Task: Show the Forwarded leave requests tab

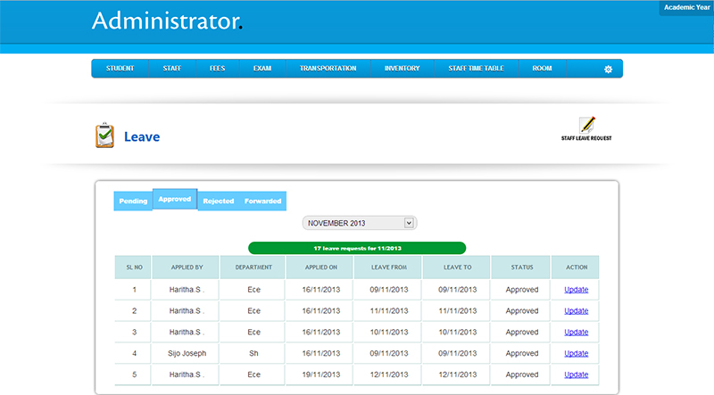Action: click(262, 202)
